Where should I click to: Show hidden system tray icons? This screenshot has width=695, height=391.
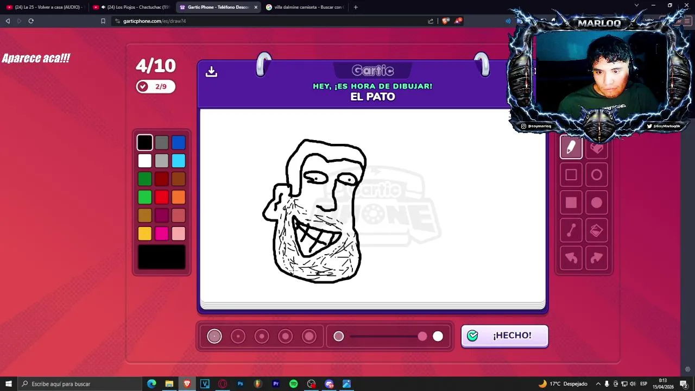pyautogui.click(x=598, y=384)
